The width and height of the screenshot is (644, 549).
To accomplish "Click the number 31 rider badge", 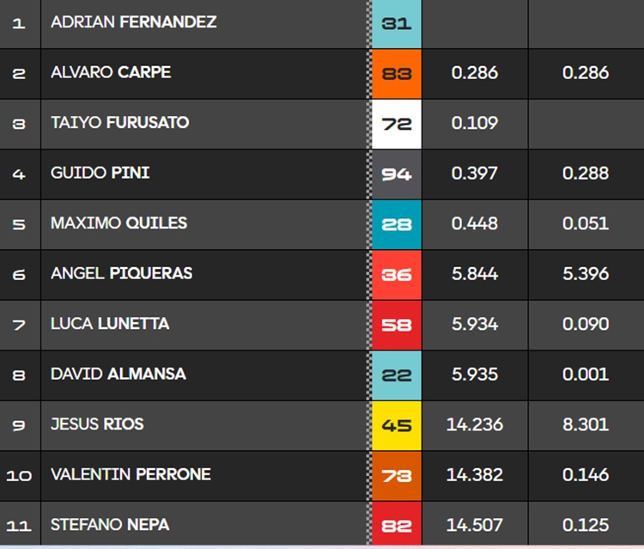I will click(397, 23).
